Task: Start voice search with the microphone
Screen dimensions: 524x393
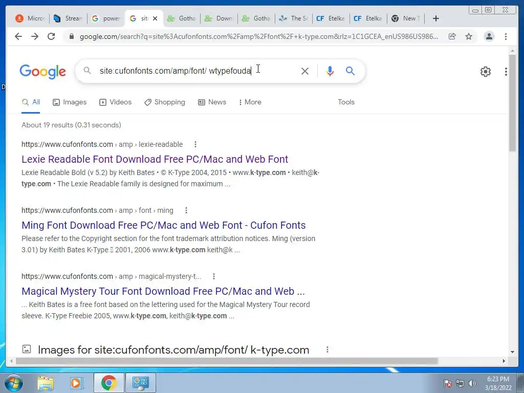Action: click(x=330, y=71)
